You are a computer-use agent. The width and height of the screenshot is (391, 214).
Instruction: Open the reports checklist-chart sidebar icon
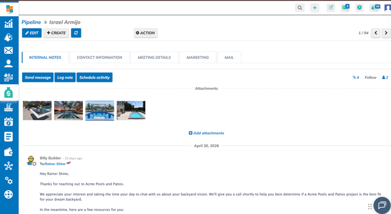pyautogui.click(x=9, y=77)
